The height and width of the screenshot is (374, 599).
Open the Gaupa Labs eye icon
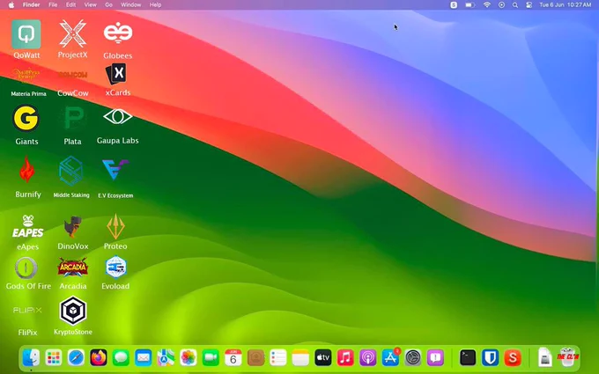[118, 117]
